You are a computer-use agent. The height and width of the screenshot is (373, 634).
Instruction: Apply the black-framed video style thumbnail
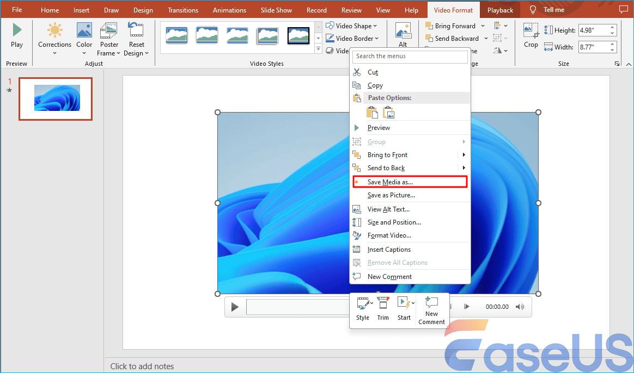click(298, 35)
